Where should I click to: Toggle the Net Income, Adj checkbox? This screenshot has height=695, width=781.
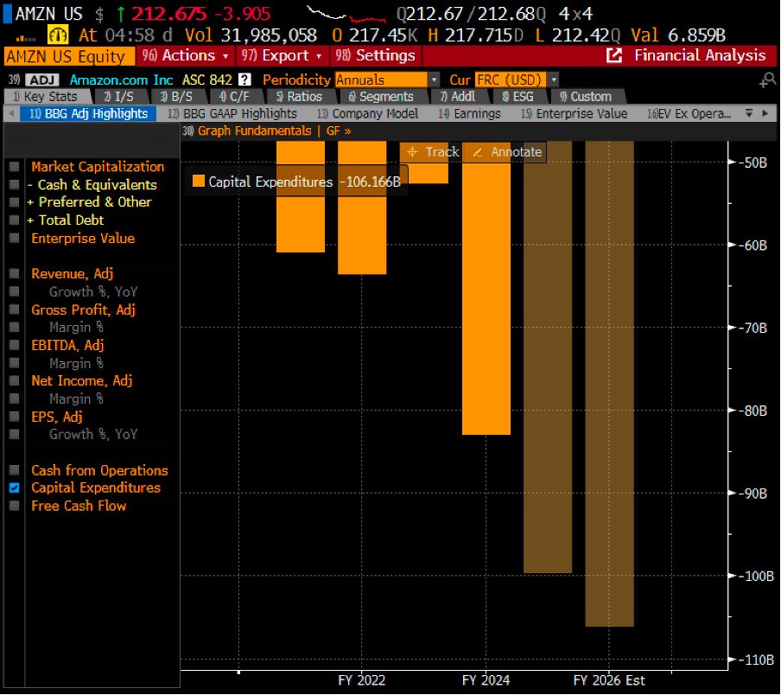point(15,380)
